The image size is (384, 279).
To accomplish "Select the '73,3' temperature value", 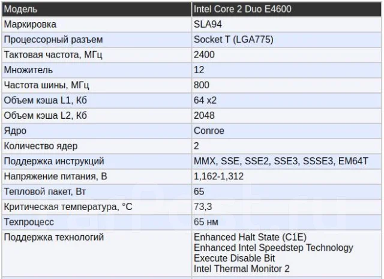I will point(203,207).
